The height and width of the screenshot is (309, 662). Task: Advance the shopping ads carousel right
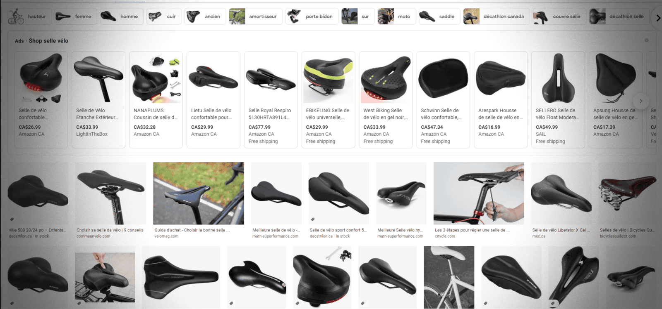[641, 101]
